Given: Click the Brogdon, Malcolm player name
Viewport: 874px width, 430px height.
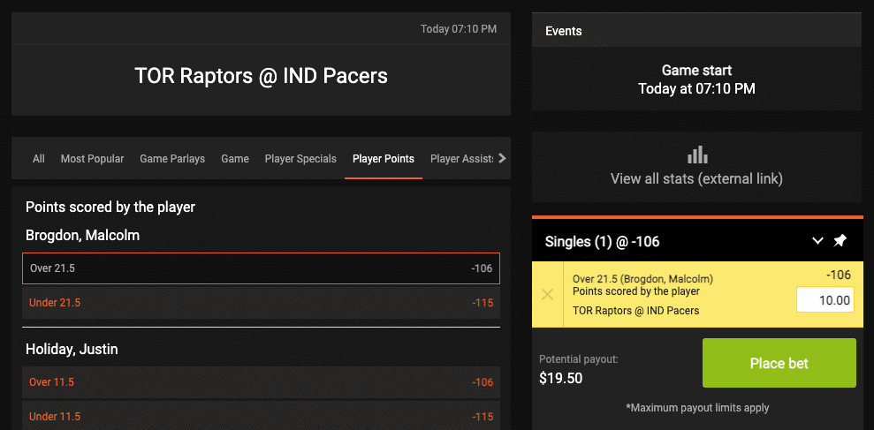Looking at the screenshot, I should pos(82,236).
